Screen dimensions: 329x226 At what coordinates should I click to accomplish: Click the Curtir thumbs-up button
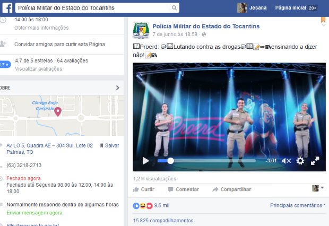tap(144, 189)
